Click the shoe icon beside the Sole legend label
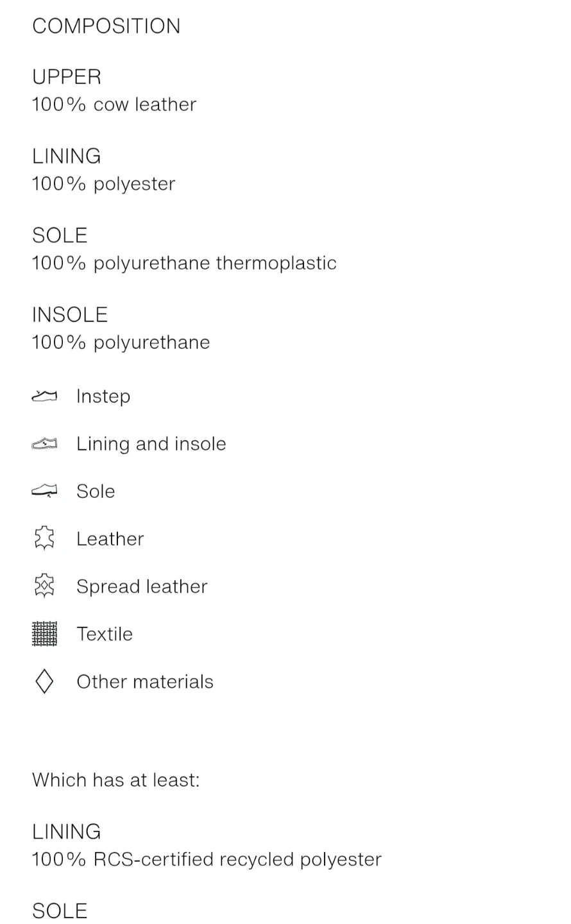This screenshot has width=571, height=924. pos(44,492)
